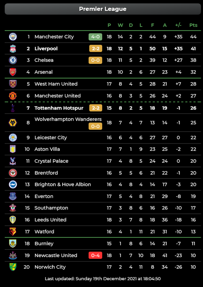This screenshot has width=203, height=287.
Task: Click the Tottenham Hotspur crest
Action: 13,108
